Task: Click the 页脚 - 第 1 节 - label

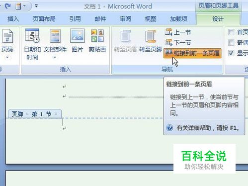Action: (x=35, y=114)
